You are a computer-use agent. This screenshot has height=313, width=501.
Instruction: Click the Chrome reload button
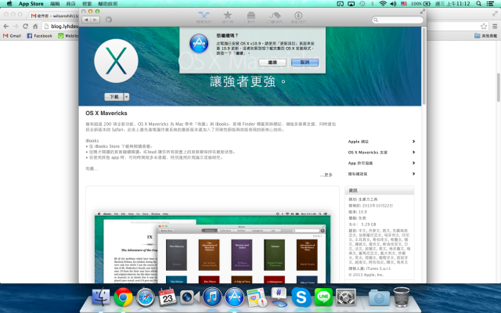[26, 26]
